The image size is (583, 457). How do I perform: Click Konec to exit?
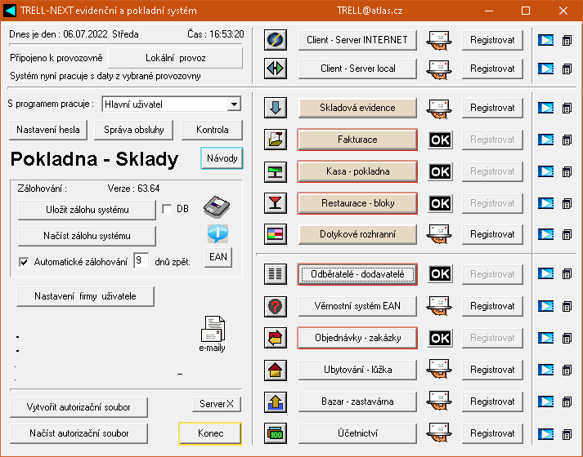coord(210,433)
